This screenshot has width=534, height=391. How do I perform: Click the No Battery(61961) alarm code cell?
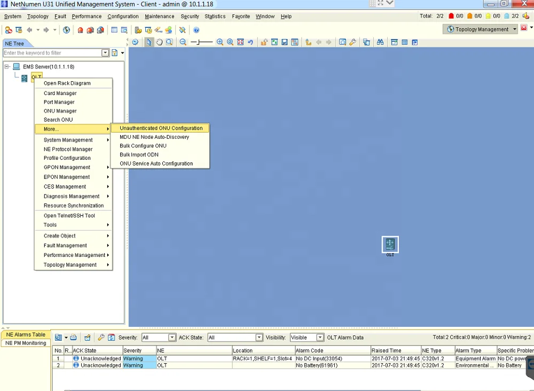point(333,365)
